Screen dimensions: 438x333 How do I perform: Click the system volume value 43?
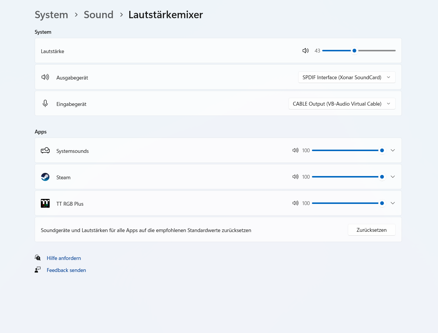pos(317,51)
